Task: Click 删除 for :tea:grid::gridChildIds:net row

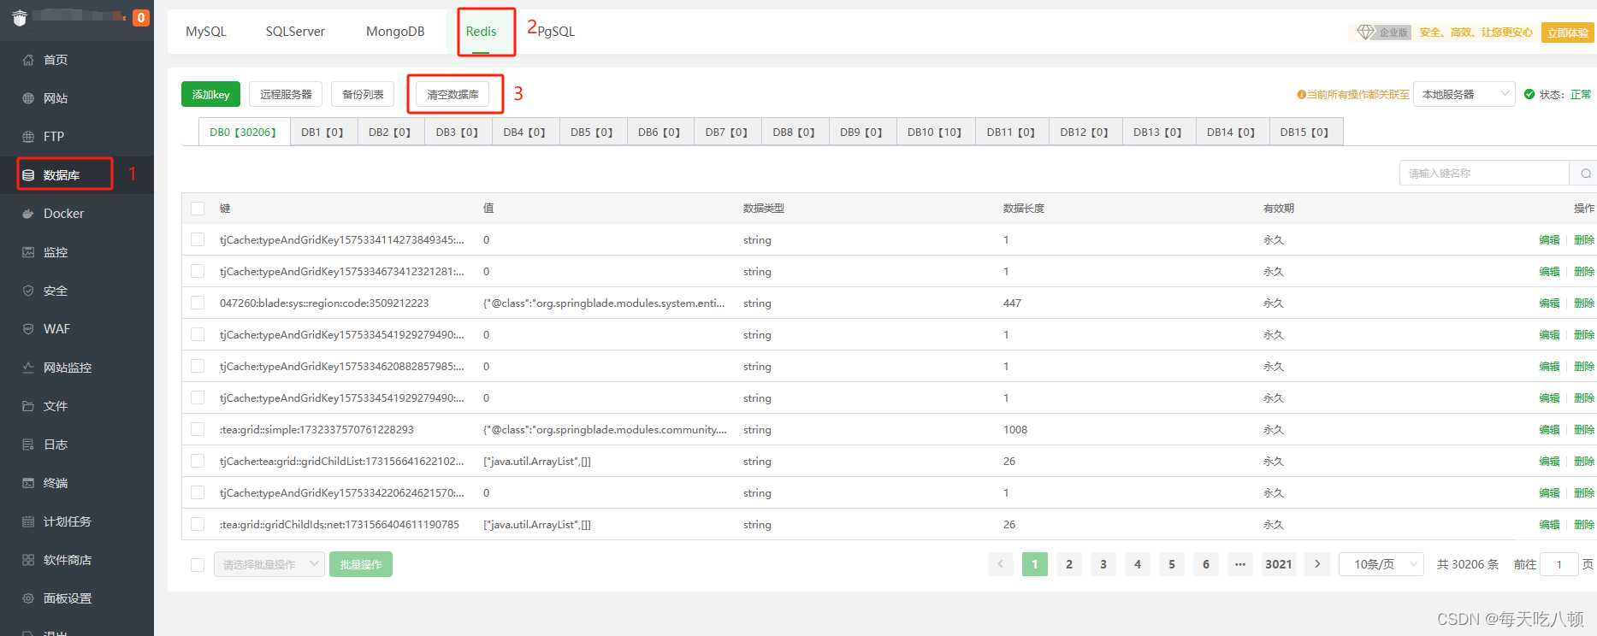Action: [1584, 525]
